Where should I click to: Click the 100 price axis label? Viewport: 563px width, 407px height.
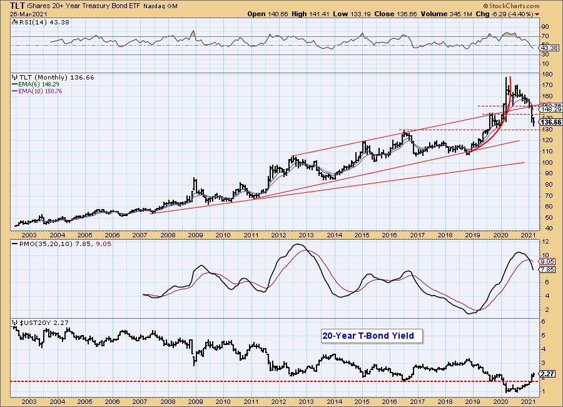click(547, 162)
